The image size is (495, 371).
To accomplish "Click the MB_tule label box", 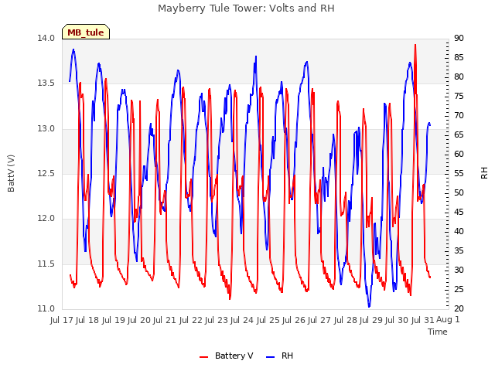I will click(x=86, y=32).
